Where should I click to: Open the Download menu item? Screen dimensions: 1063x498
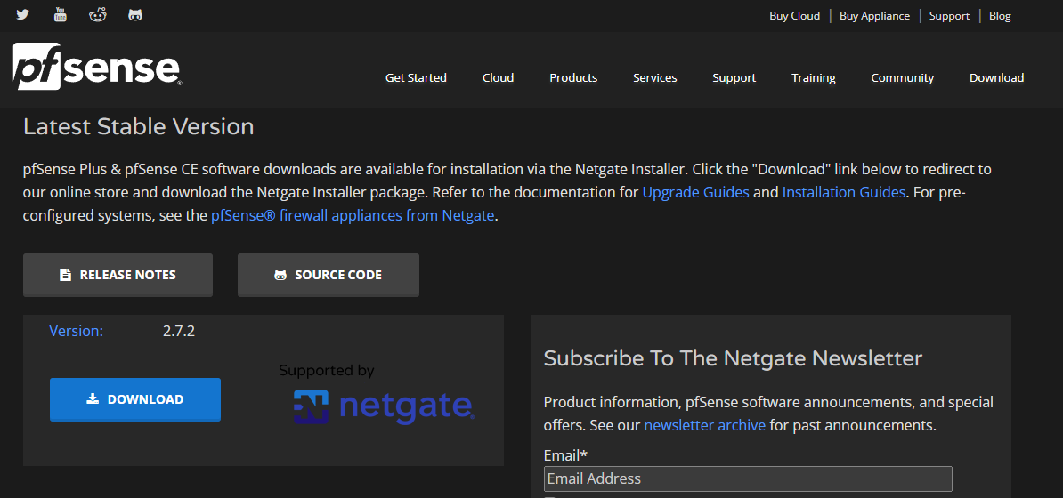click(x=996, y=78)
